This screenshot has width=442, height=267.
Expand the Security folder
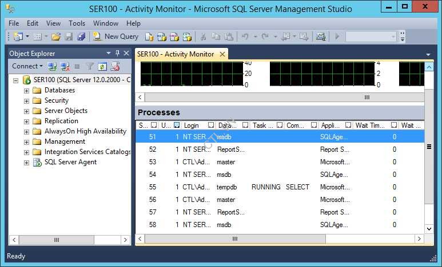26,101
